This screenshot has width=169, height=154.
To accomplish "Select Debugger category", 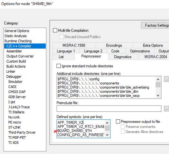I will coord(14,77).
